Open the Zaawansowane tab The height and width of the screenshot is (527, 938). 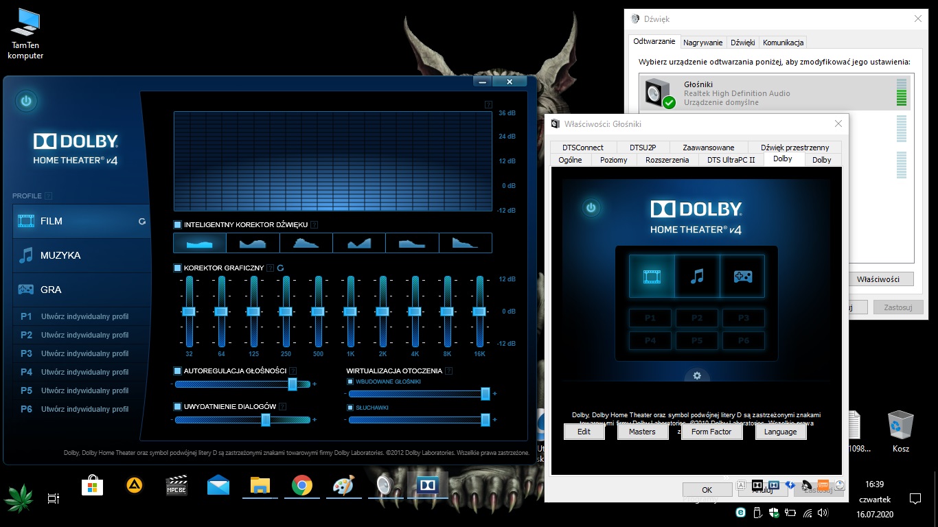pos(709,148)
